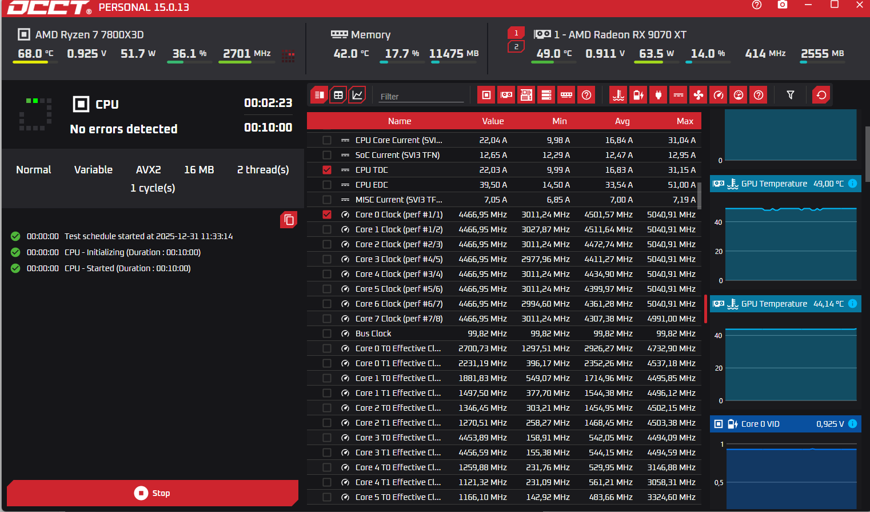Switch sensors to the graph view layout

[357, 95]
